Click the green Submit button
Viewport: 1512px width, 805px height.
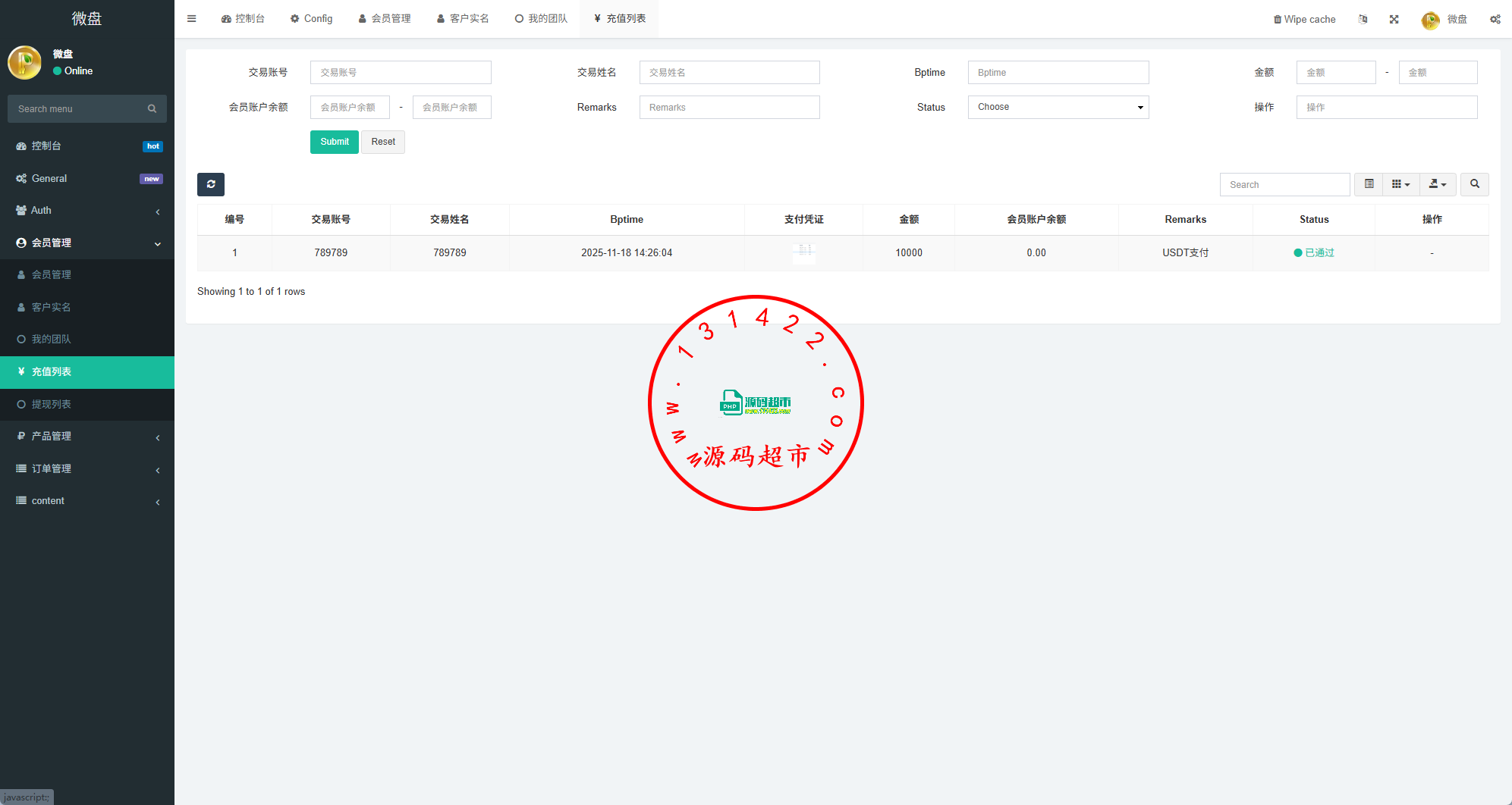click(x=334, y=142)
